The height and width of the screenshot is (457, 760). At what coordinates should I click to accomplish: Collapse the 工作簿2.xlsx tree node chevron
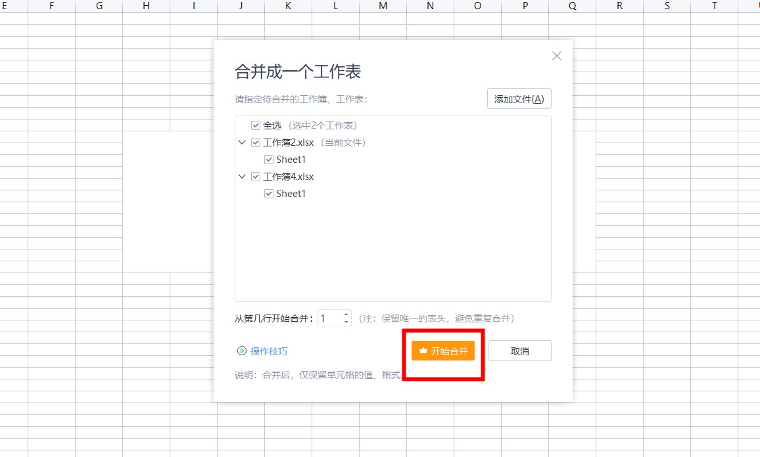pos(242,142)
